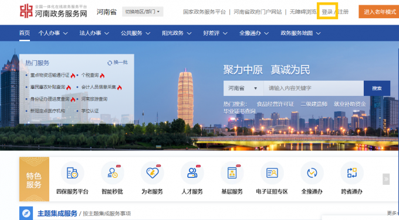Open 河南省政府门户网站 link
Screen dimensions: 399x220
258,12
